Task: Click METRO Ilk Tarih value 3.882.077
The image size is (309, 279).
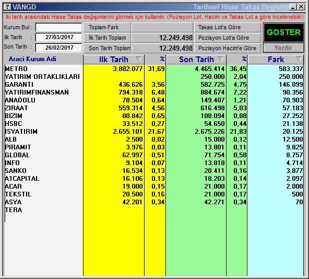Action: pyautogui.click(x=128, y=68)
